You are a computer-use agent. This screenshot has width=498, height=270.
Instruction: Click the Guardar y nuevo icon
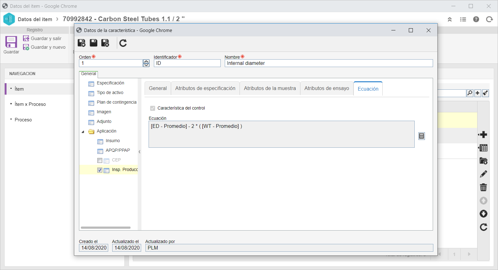tap(26, 47)
